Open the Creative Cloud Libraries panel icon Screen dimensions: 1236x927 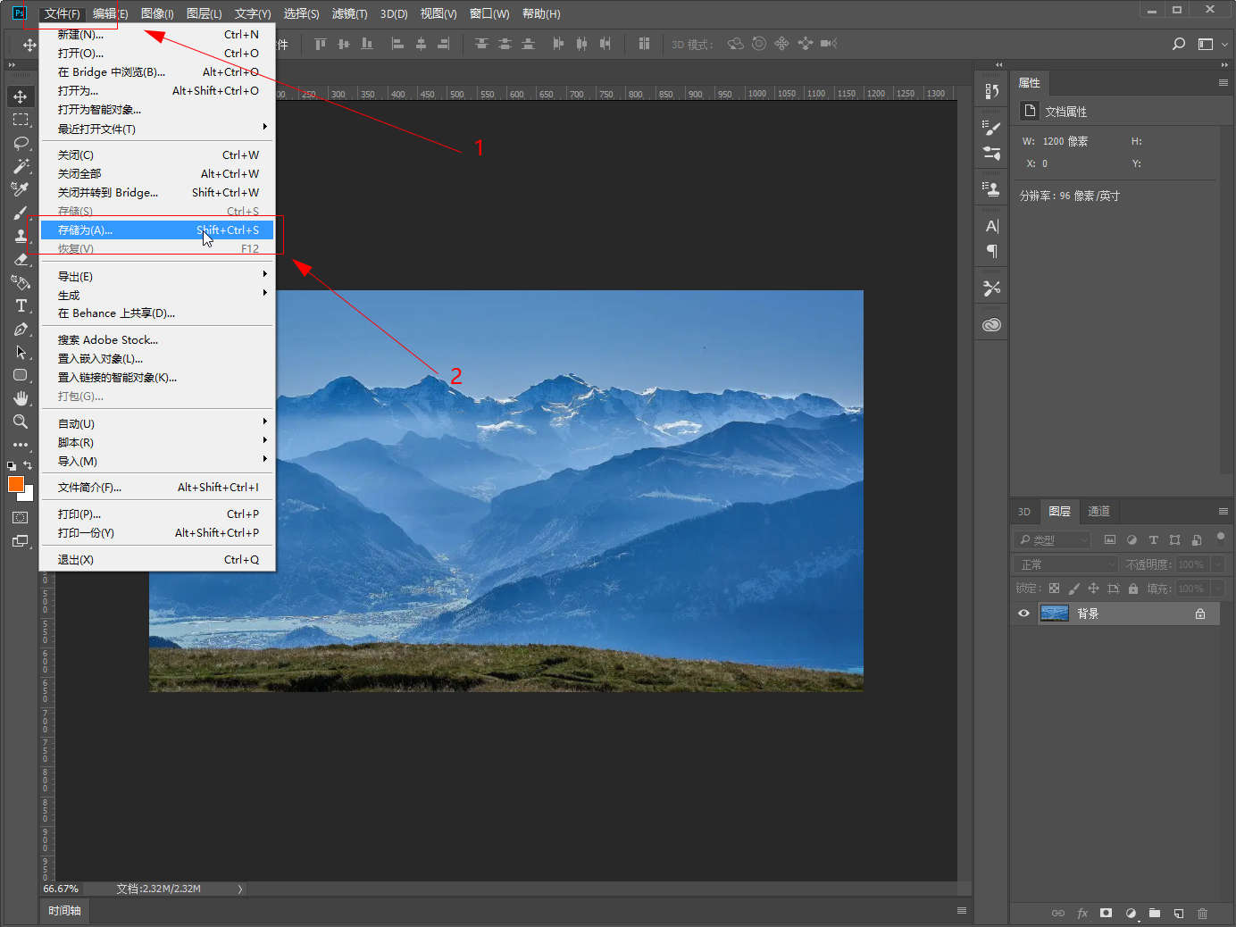pyautogui.click(x=991, y=325)
